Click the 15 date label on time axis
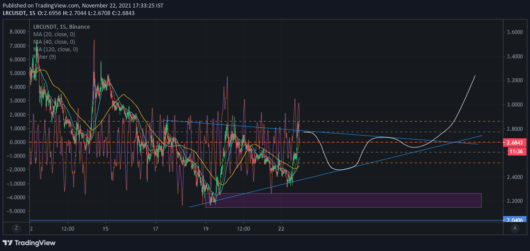Viewport: 530px width, 251px height. point(105,228)
